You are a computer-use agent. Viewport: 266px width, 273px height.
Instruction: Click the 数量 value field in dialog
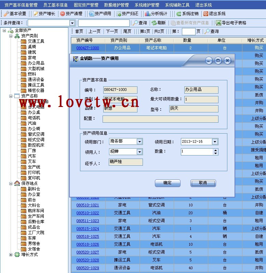[197, 152]
